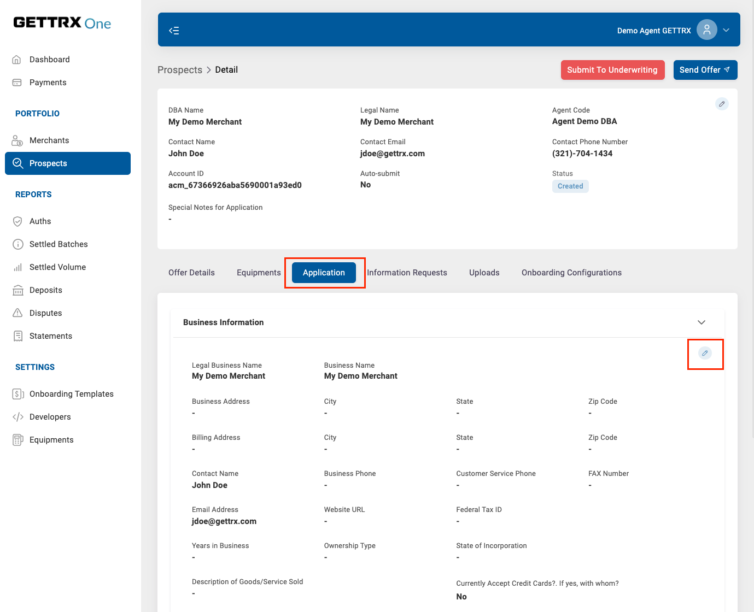This screenshot has height=612, width=754.
Task: Click the phone number (321)-704-1434
Action: coord(582,154)
